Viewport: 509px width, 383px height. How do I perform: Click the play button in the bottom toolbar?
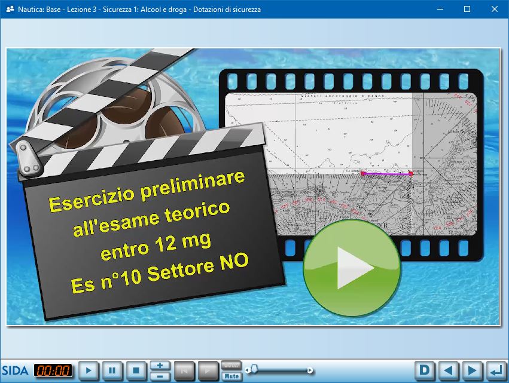tap(88, 370)
